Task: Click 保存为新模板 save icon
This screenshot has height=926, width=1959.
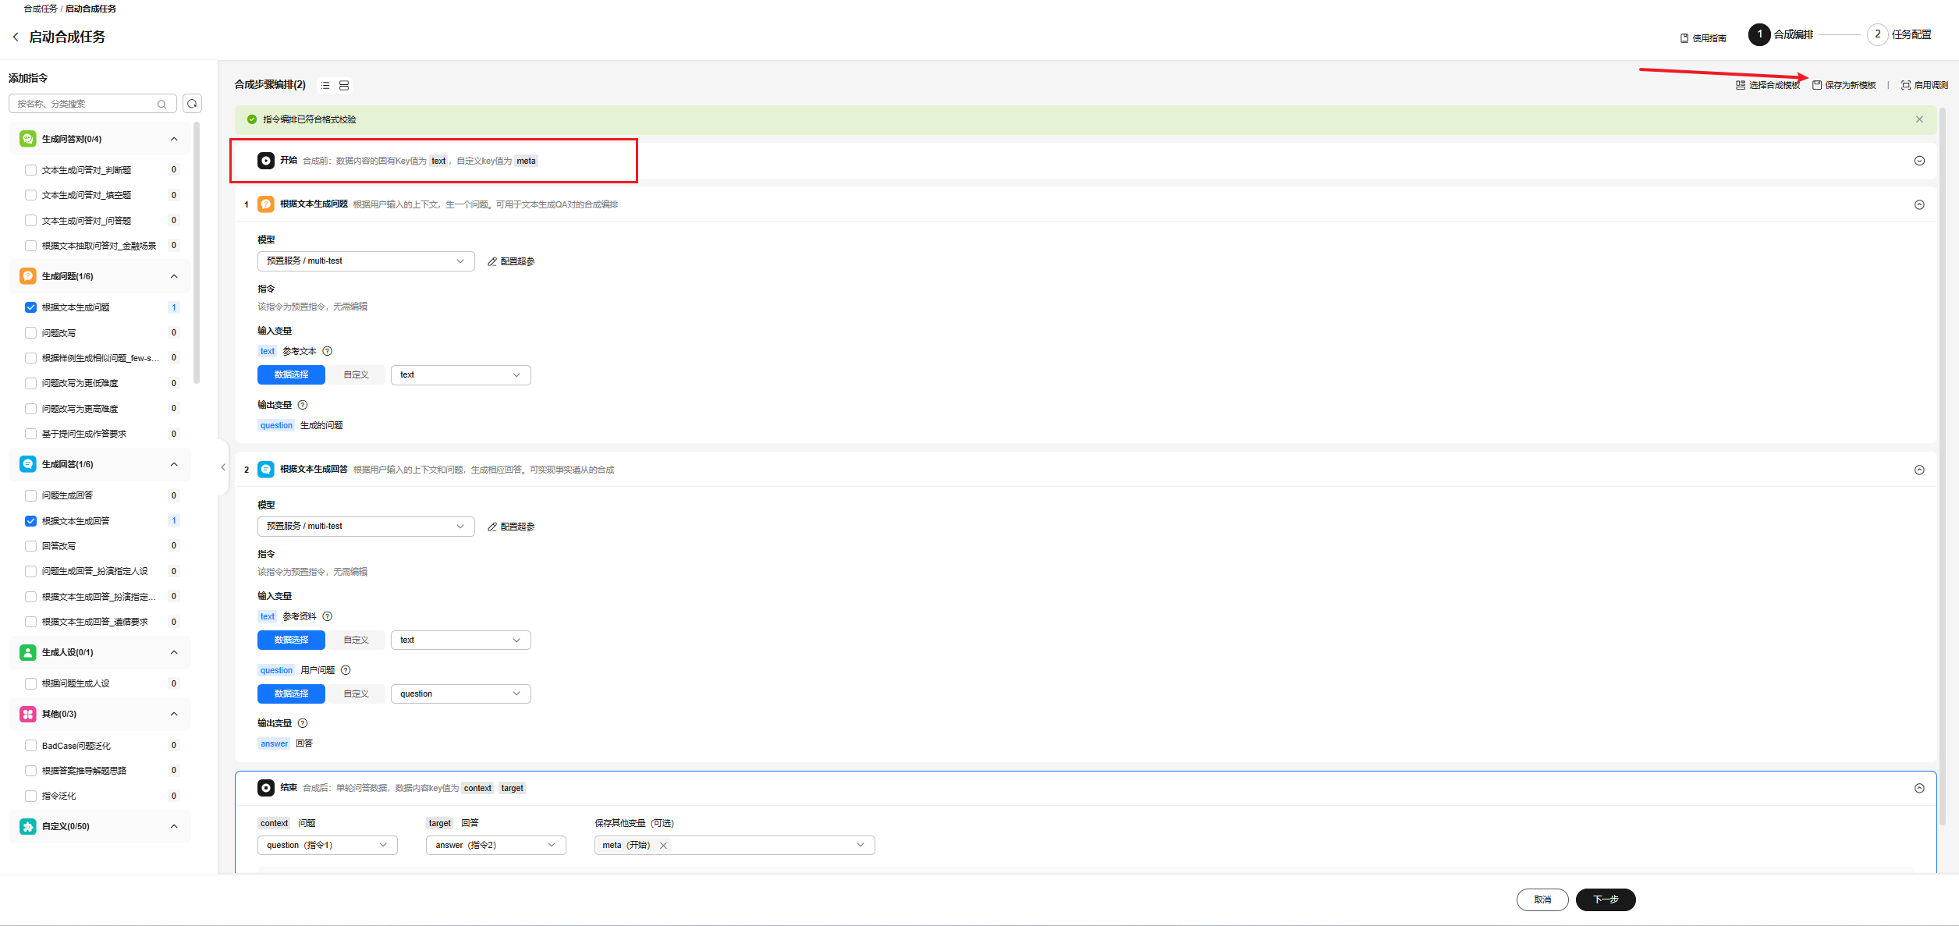Action: coord(1817,85)
